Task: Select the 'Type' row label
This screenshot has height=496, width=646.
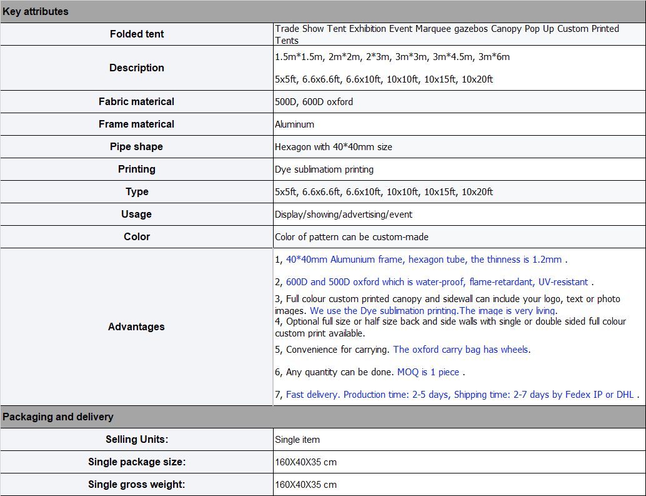Action: pos(137,192)
